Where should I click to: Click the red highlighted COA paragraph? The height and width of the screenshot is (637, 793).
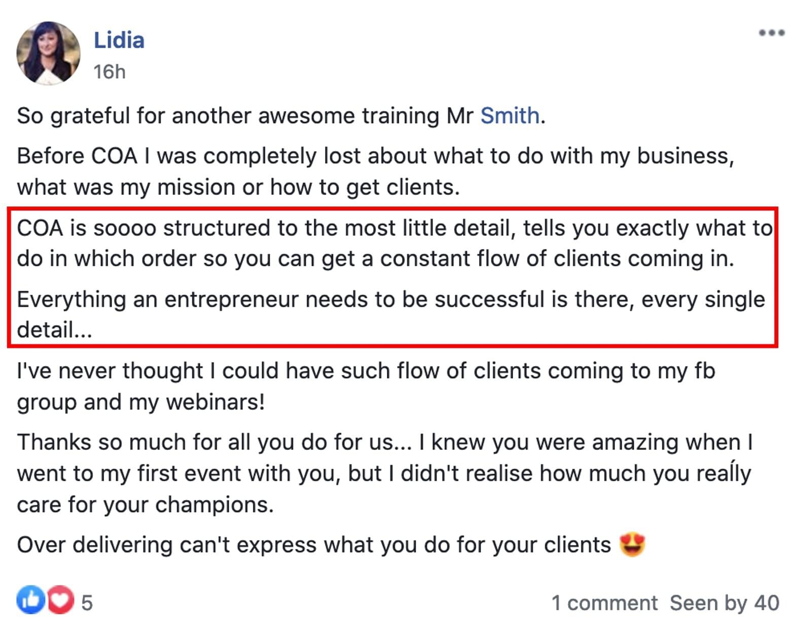coord(392,277)
